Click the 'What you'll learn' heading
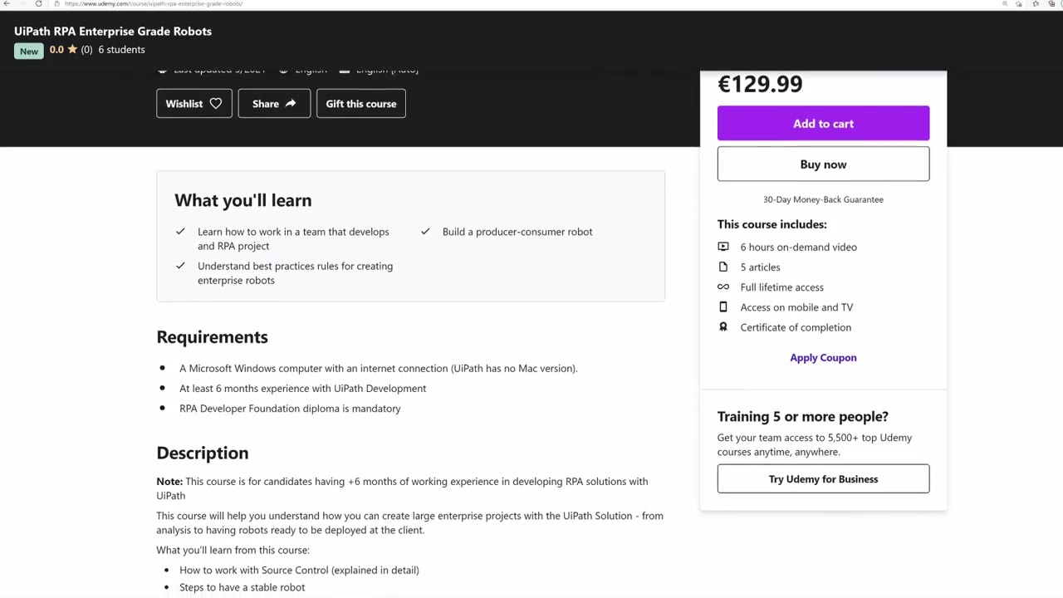This screenshot has width=1063, height=598. point(243,200)
